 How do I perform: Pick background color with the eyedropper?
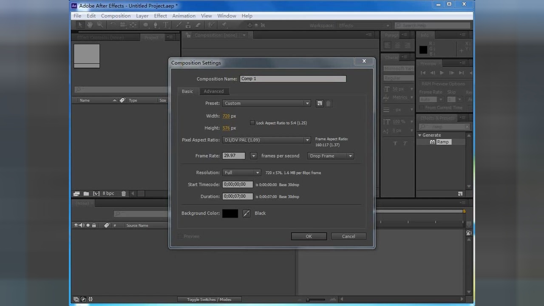[x=246, y=213]
